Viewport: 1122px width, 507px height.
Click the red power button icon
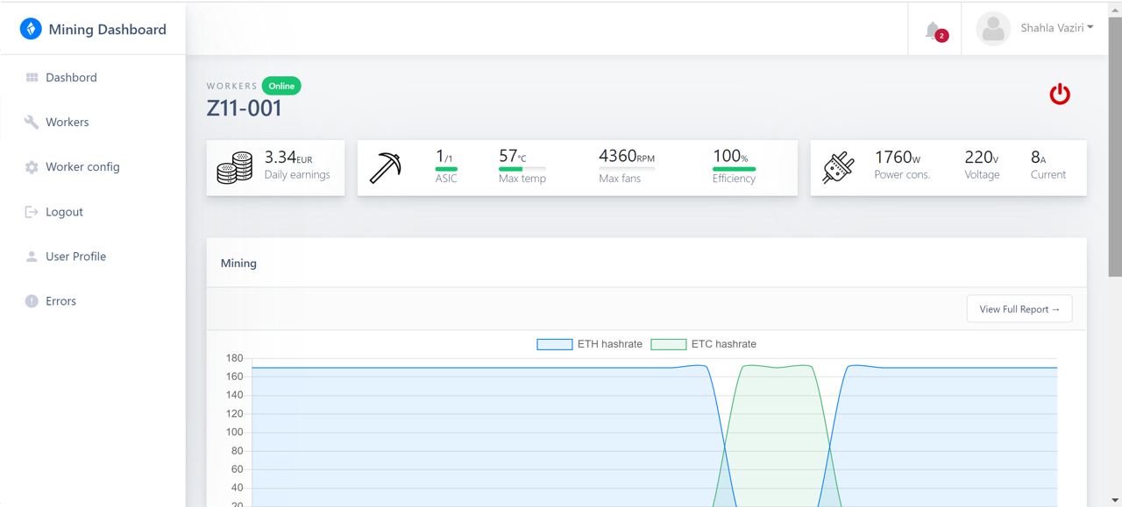tap(1060, 95)
